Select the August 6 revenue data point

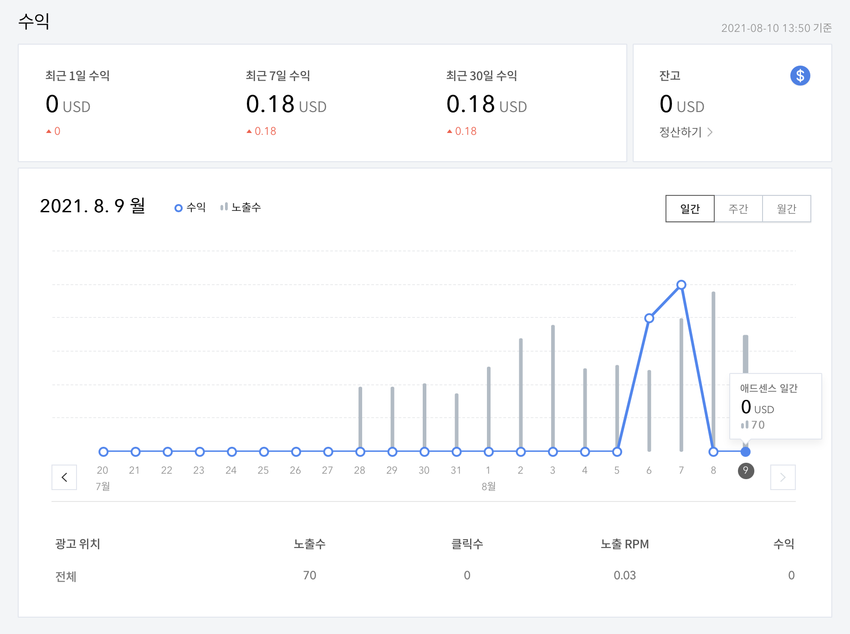click(x=649, y=318)
